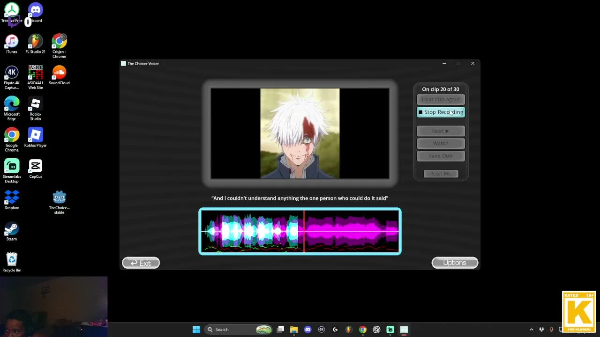This screenshot has height=337, width=600.
Task: Open Microsoft Edge desktop shortcut
Action: 12,109
